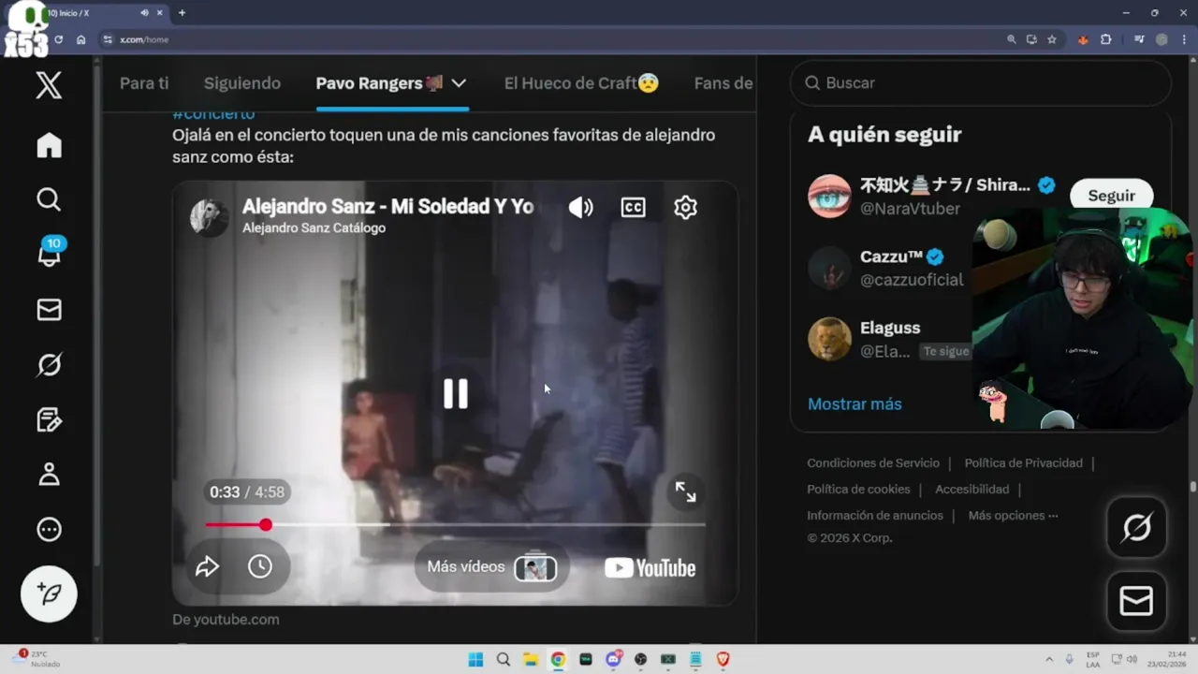
Task: Open Brave browser from taskbar
Action: [723, 659]
